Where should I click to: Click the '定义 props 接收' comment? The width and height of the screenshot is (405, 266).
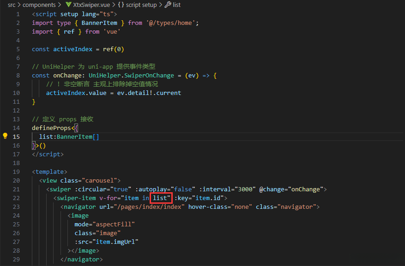pyautogui.click(x=63, y=119)
